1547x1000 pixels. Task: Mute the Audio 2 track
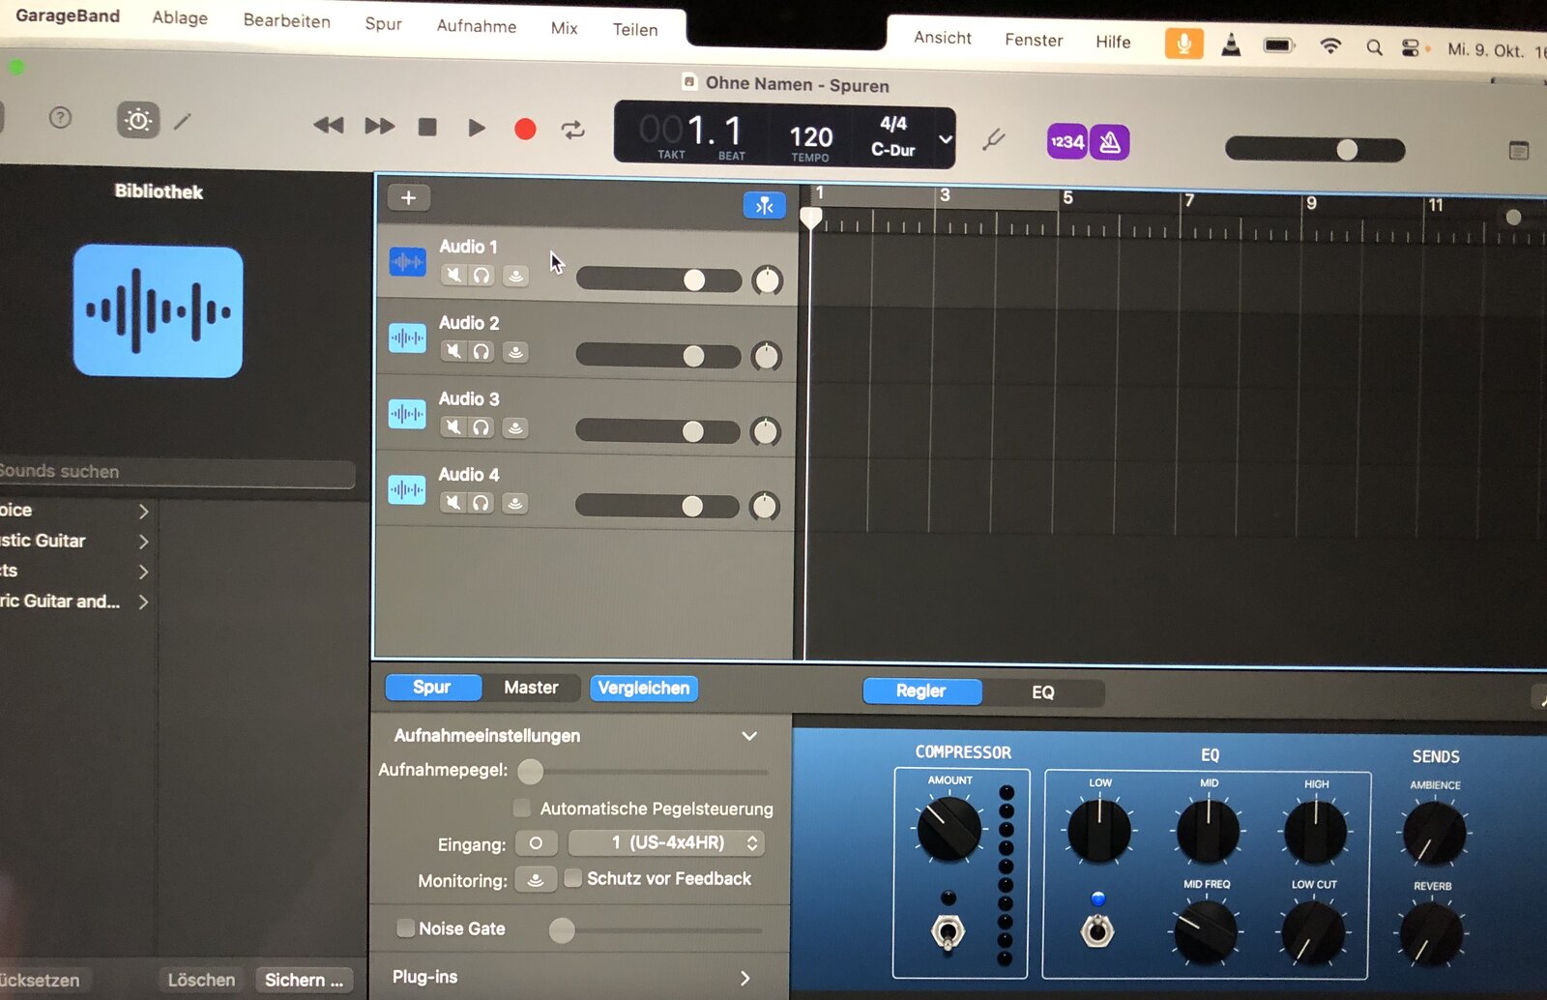tap(453, 351)
